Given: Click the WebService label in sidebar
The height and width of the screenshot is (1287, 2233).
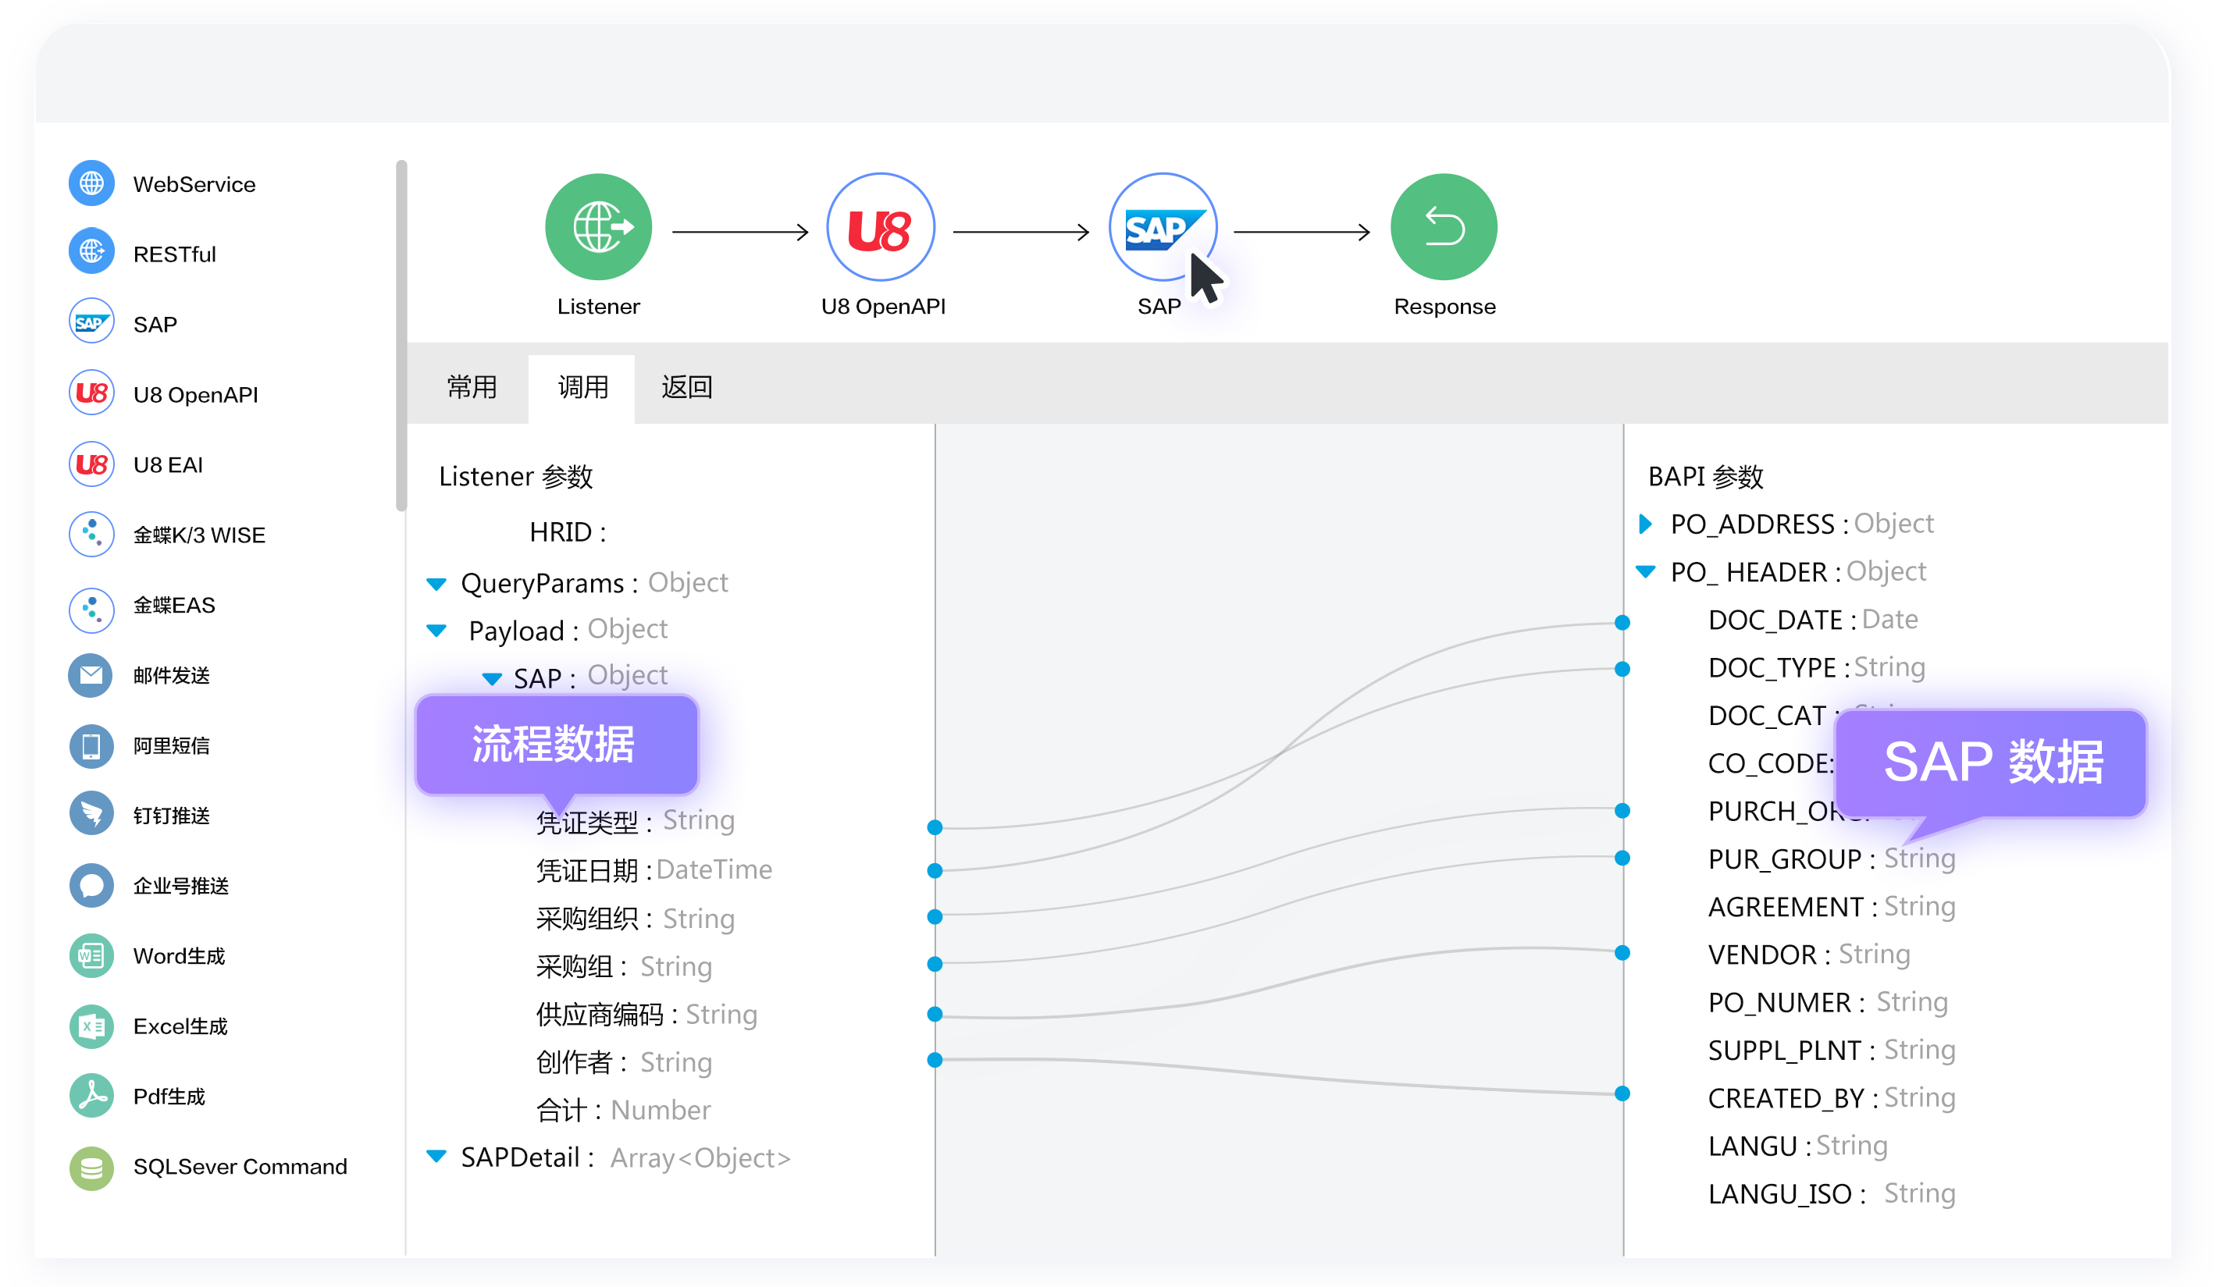Looking at the screenshot, I should [x=194, y=184].
